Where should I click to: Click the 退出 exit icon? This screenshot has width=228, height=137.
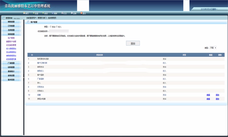tap(82, 13)
